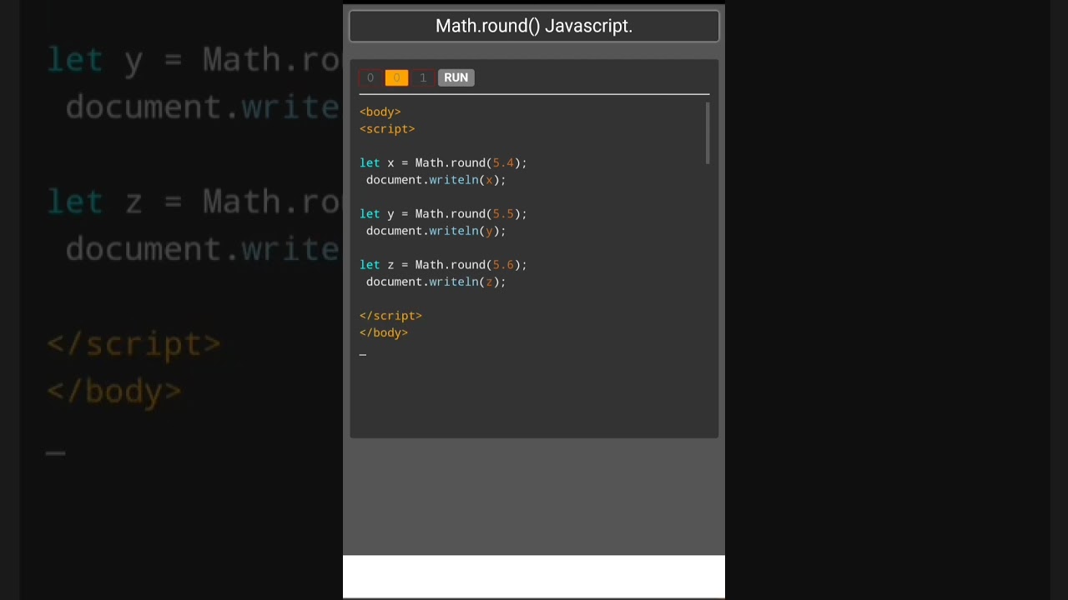Click the line 'document.writeln(x);'
The image size is (1068, 600).
[x=436, y=180]
